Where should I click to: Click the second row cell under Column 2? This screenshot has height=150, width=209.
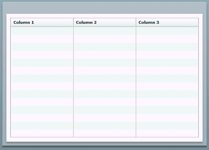(105, 39)
